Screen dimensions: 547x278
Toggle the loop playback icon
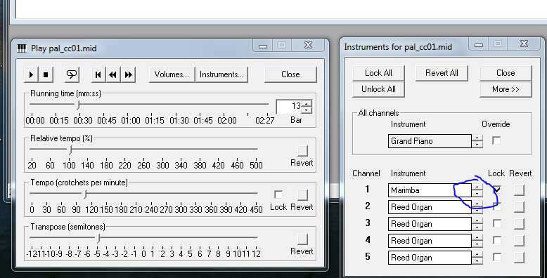click(72, 74)
